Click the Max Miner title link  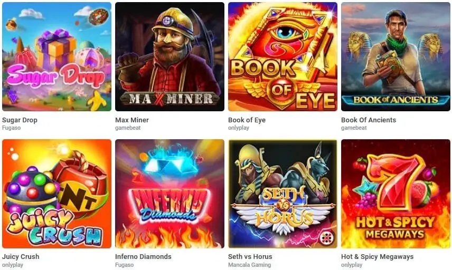tap(132, 120)
